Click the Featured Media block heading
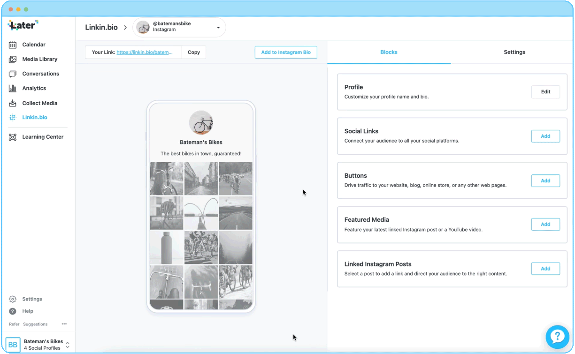This screenshot has width=575, height=354. 367,219
